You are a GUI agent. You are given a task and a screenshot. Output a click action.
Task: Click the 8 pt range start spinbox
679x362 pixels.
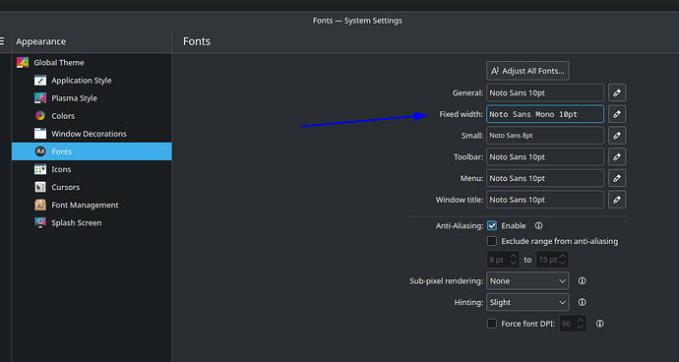coord(503,260)
